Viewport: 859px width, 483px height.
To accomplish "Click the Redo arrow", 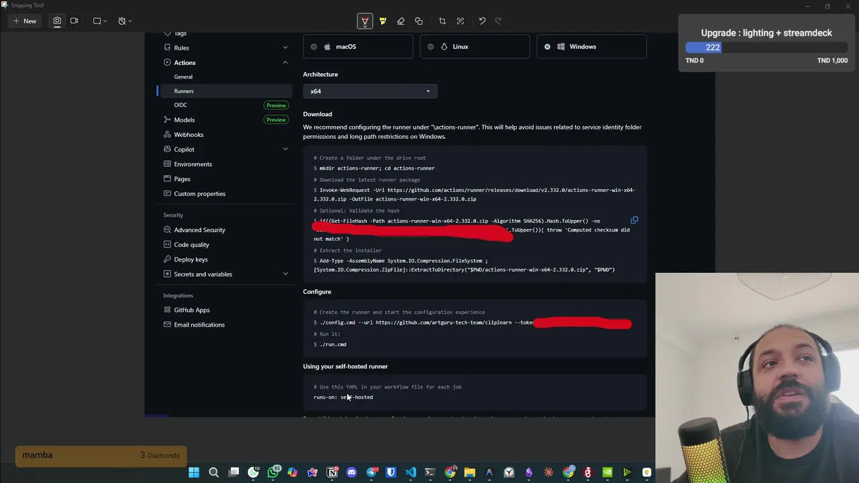I will click(498, 21).
